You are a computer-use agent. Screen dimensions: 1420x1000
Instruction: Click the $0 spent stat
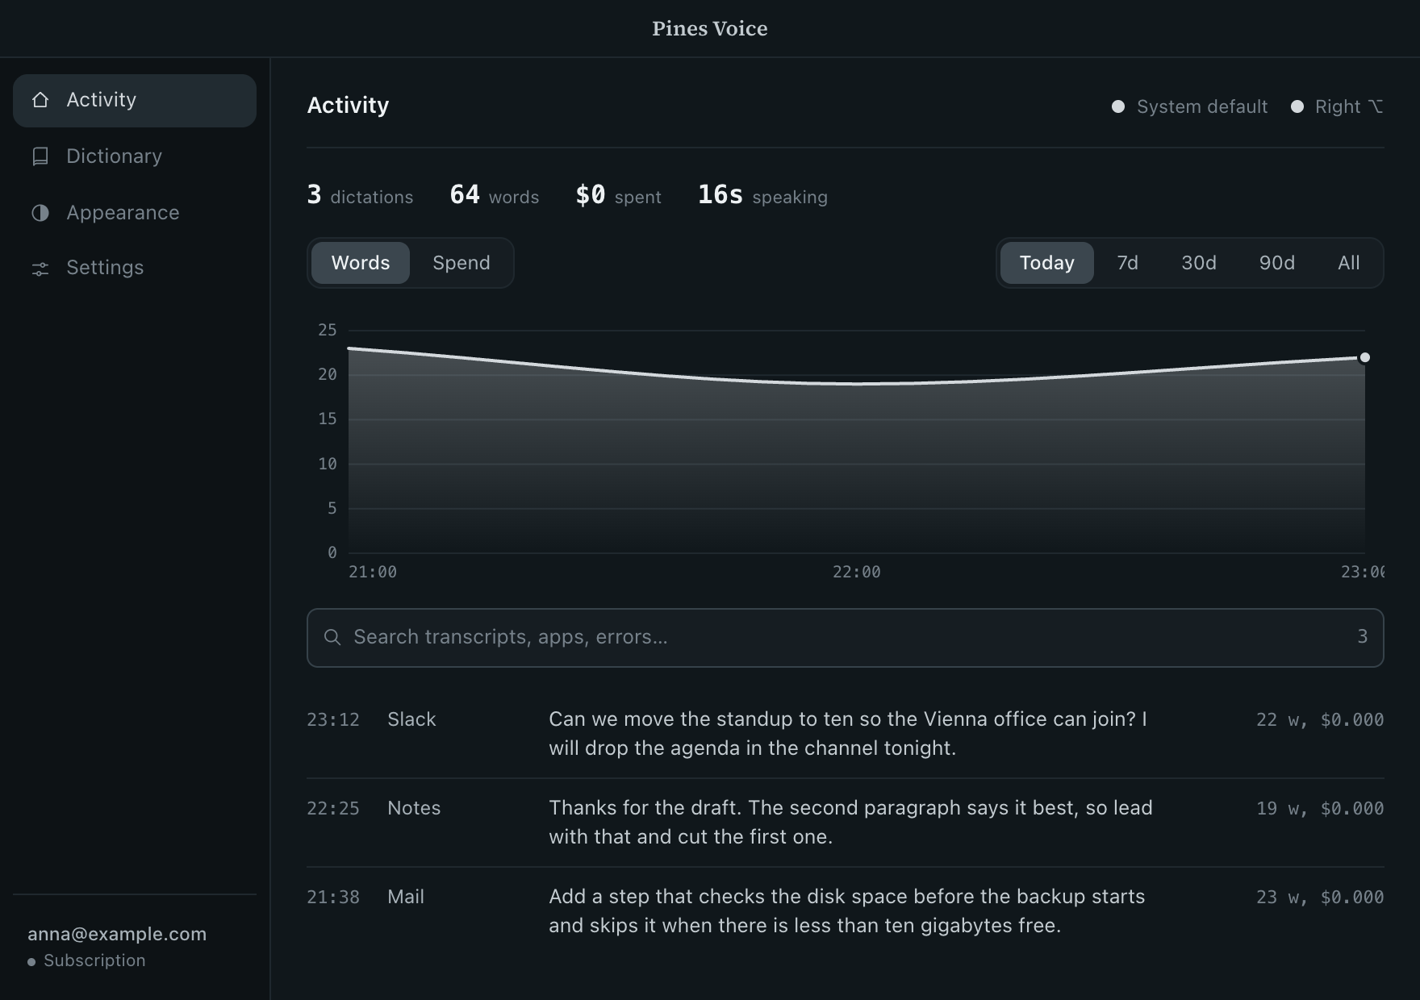point(619,195)
